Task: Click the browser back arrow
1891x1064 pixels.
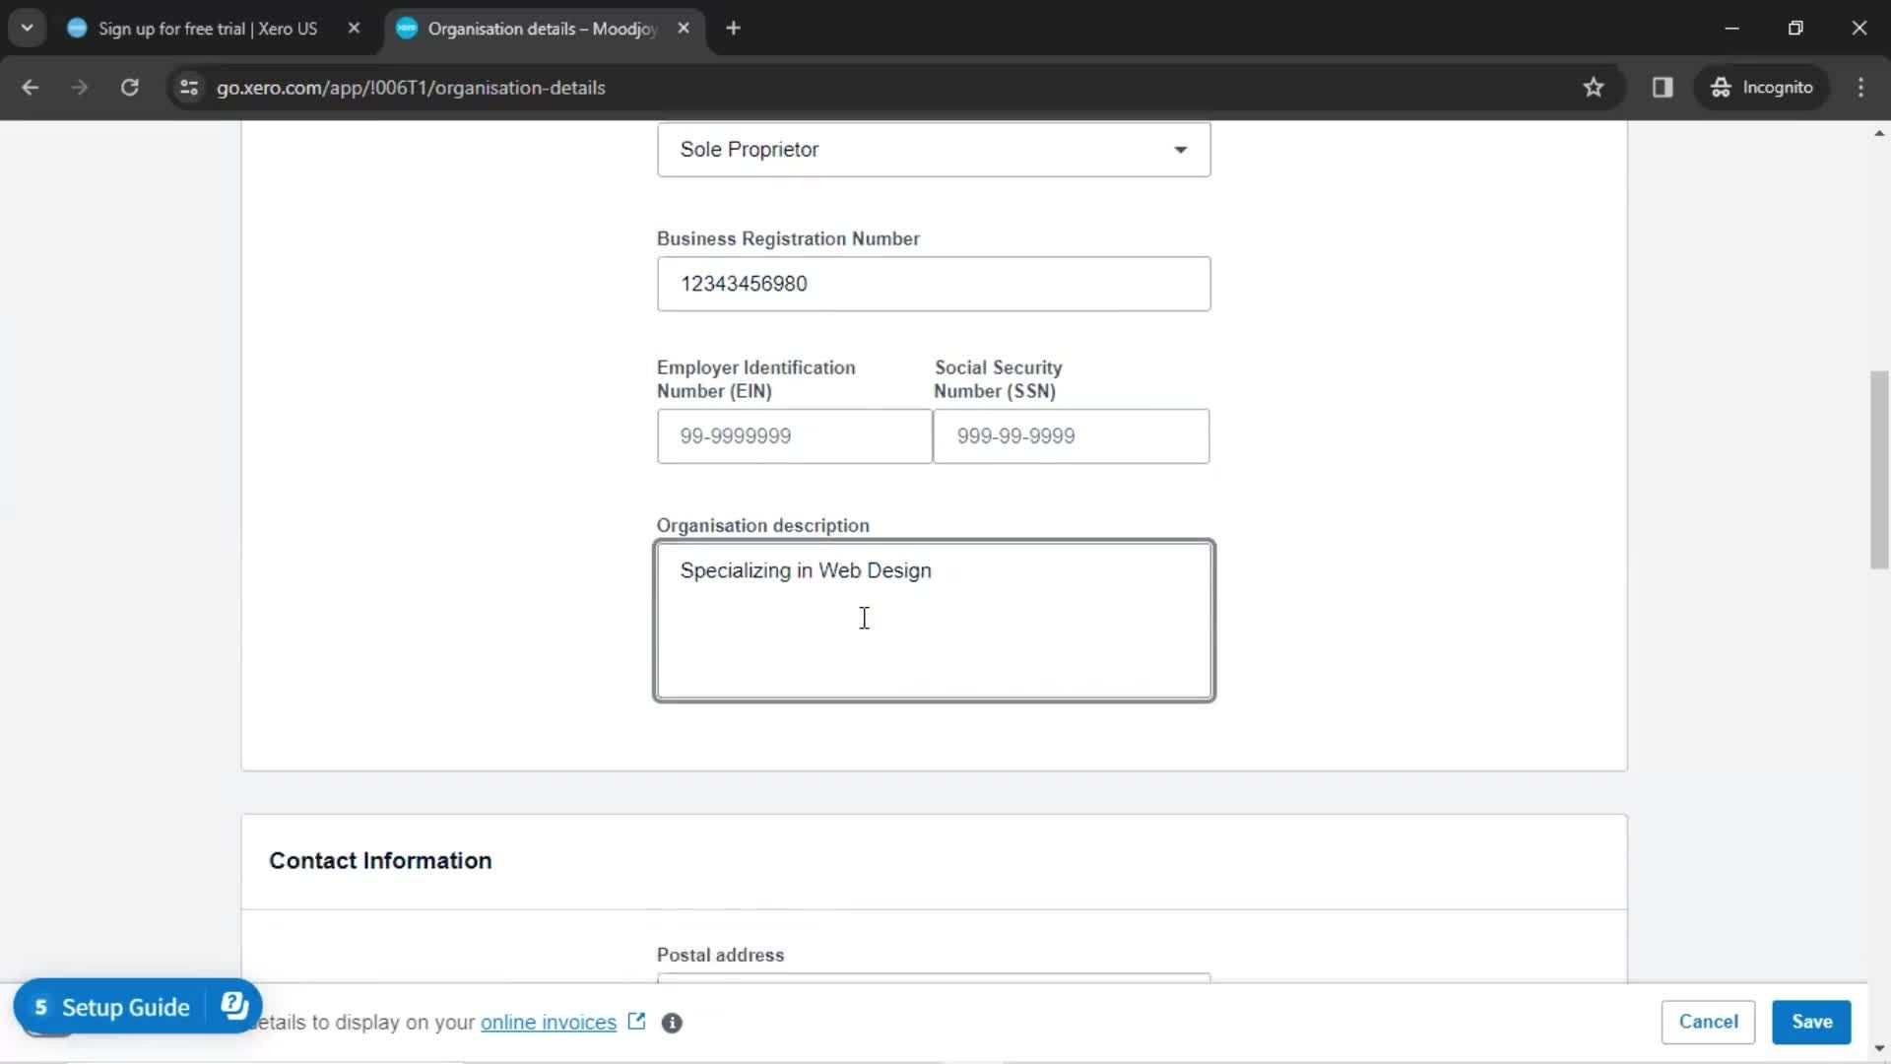Action: 30,88
